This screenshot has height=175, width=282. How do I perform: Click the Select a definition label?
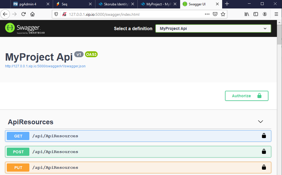(133, 28)
